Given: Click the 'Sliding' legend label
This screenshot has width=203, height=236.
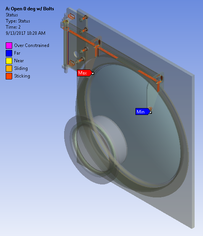Looking at the screenshot, I should [x=21, y=68].
